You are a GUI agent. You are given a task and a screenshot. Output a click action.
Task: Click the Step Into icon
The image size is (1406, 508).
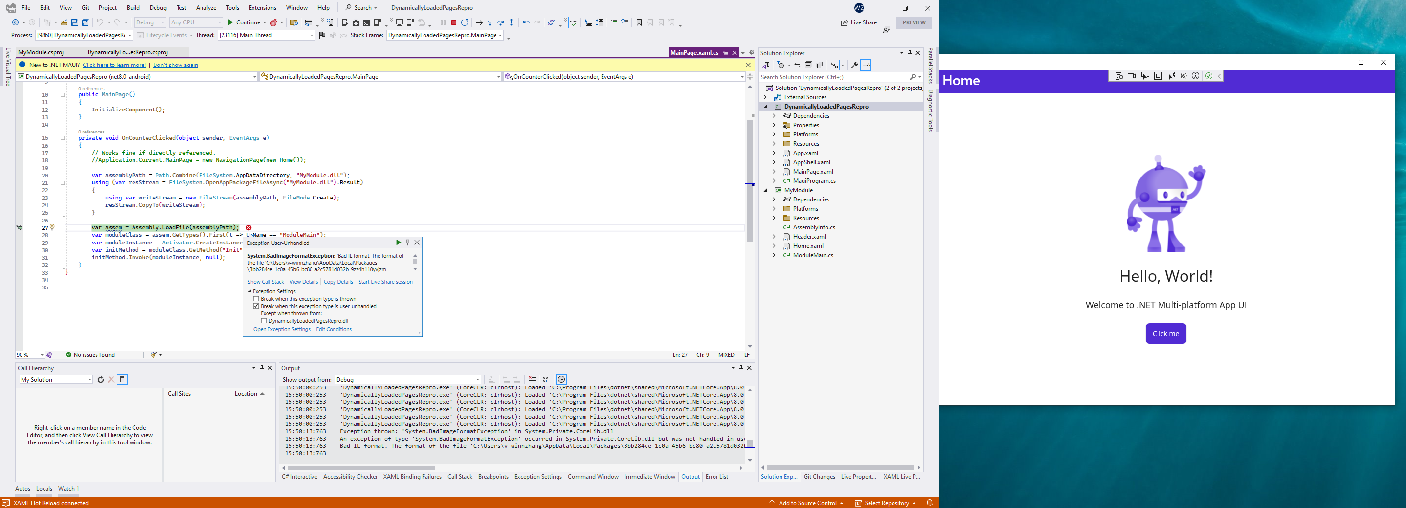pos(490,22)
